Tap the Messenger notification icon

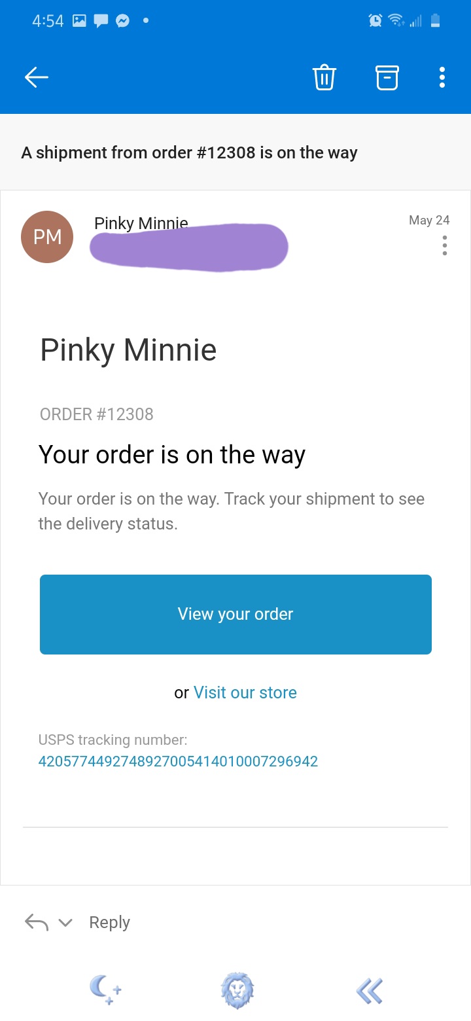click(x=122, y=21)
